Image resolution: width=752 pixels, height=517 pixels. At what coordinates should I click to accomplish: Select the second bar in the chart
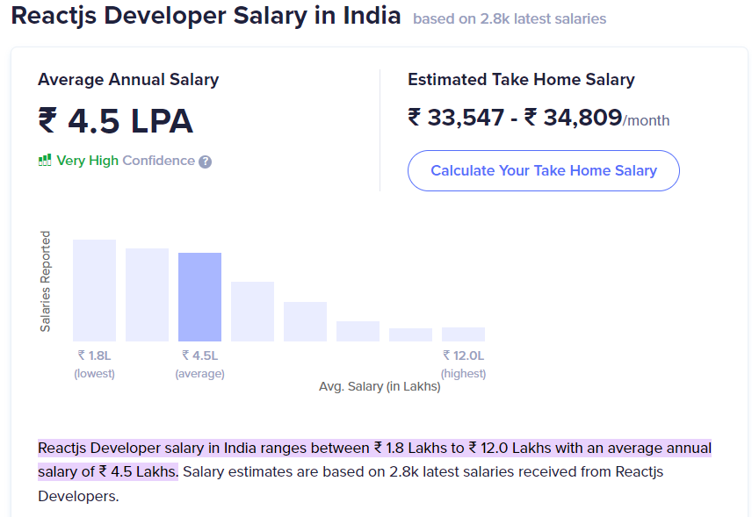coord(147,294)
